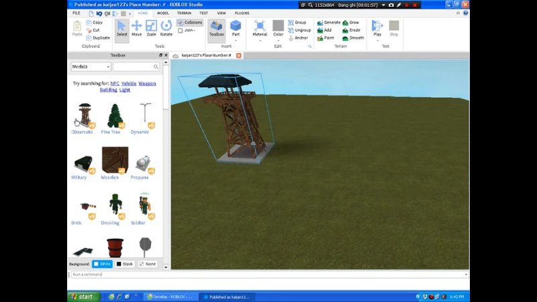Cut the selected object
The image size is (537, 302).
(93, 30)
